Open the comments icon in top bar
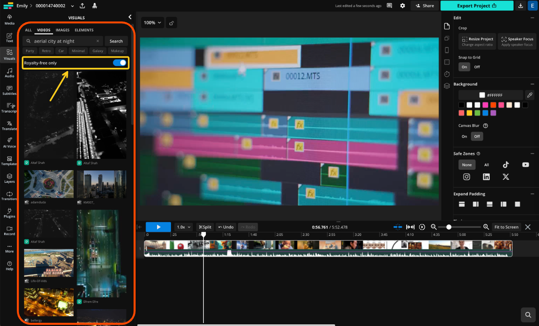The height and width of the screenshot is (326, 539). coord(390,6)
